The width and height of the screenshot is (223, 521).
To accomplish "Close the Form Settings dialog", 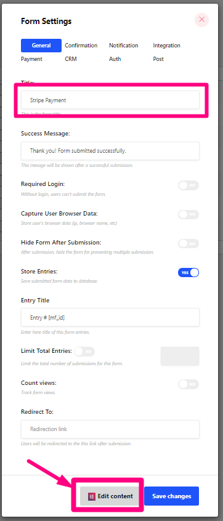I will pos(201,20).
